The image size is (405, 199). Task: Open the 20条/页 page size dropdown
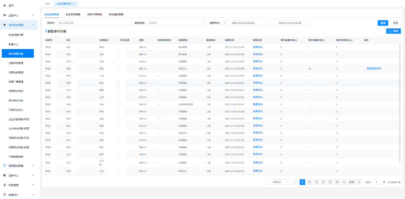tap(279, 182)
